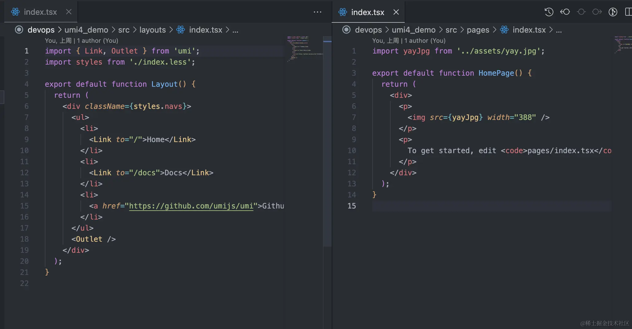Open right editor git blame codelens
Viewport: 632px width, 329px height.
click(x=409, y=41)
